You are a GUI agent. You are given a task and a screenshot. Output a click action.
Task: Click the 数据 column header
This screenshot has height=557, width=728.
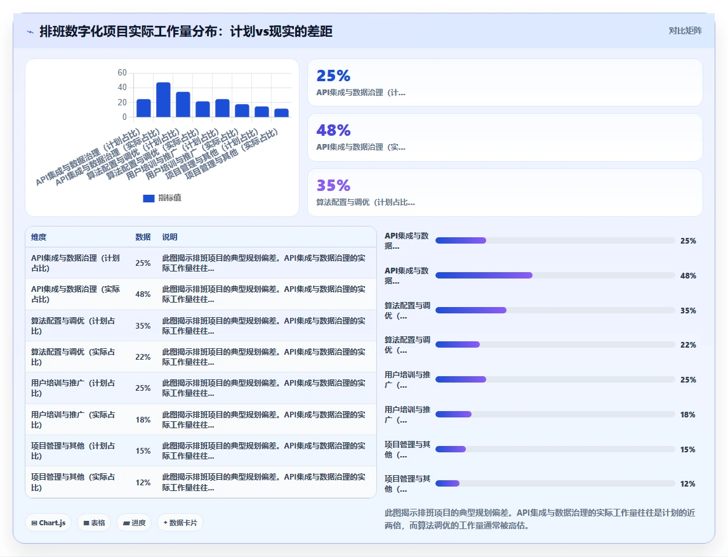[143, 237]
